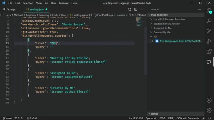Open the View menu
214x120 pixels.
click(x=39, y=3)
